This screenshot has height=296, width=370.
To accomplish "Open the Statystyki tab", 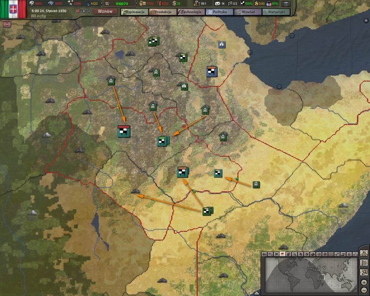I will point(276,12).
